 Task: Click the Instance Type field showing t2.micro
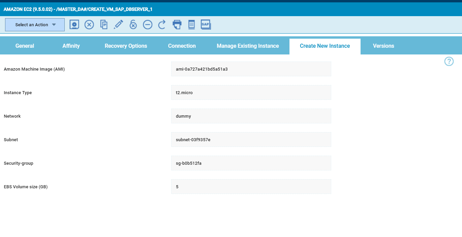(x=251, y=92)
